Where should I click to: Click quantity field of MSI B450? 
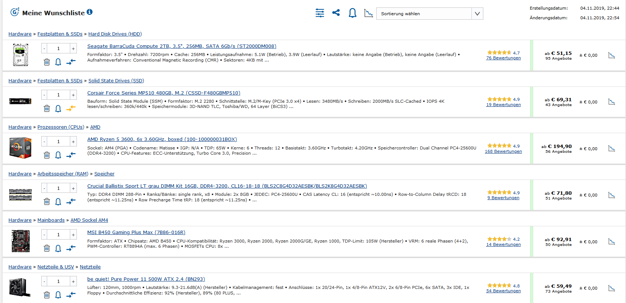click(x=58, y=234)
